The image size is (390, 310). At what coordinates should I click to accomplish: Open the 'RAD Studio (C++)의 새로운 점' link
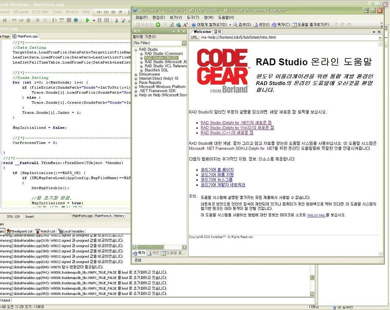tap(227, 133)
